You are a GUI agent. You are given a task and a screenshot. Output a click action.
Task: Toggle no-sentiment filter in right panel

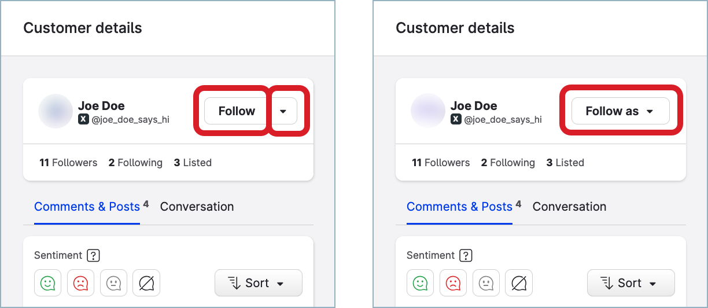click(x=519, y=283)
